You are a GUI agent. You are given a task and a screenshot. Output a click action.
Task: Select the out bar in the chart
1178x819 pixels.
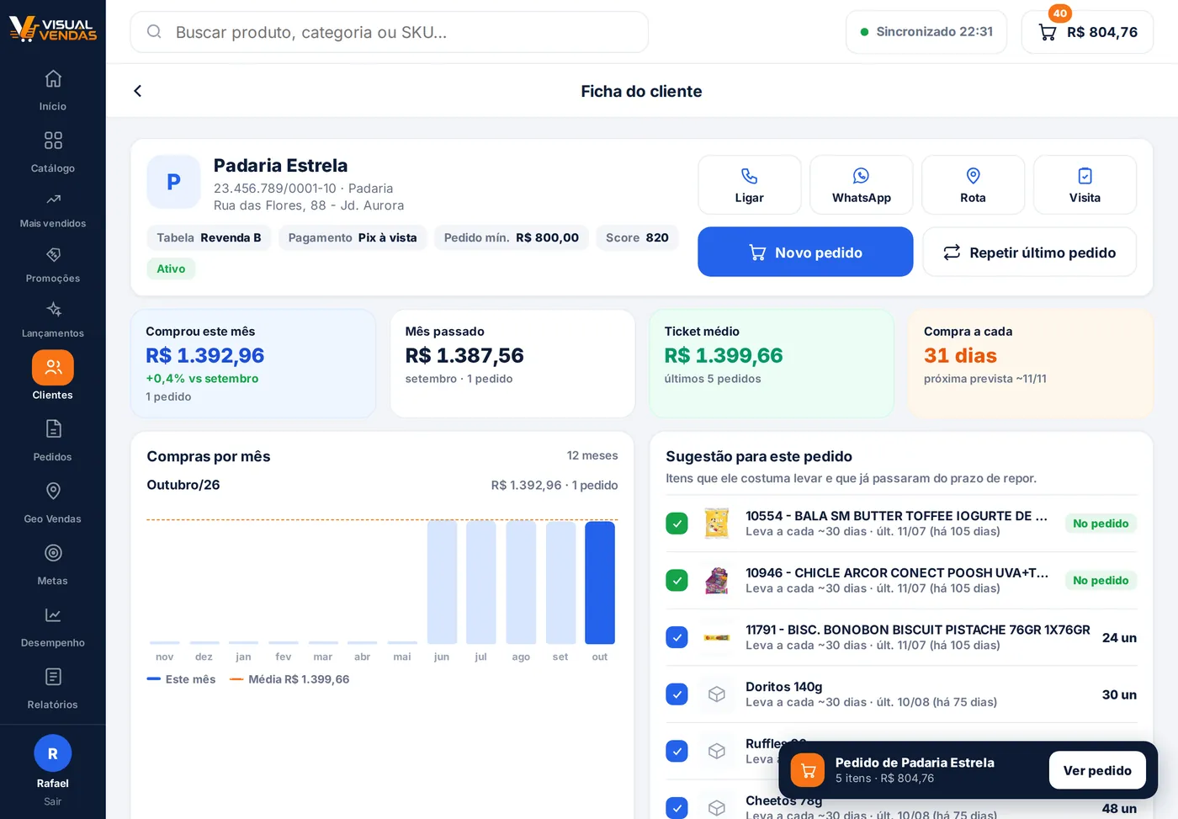(600, 582)
